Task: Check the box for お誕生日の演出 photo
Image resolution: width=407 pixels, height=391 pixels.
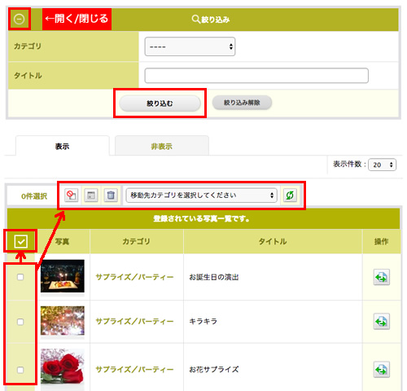Action: pos(20,277)
